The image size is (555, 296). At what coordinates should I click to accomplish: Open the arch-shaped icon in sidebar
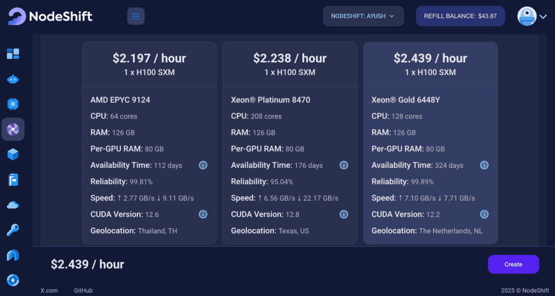pos(13,255)
